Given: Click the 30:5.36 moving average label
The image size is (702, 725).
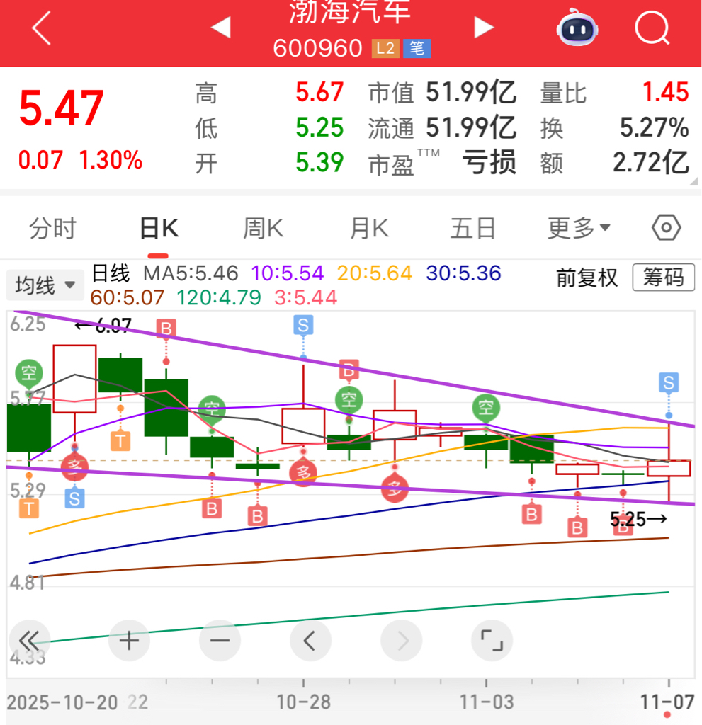Looking at the screenshot, I should pos(463,273).
